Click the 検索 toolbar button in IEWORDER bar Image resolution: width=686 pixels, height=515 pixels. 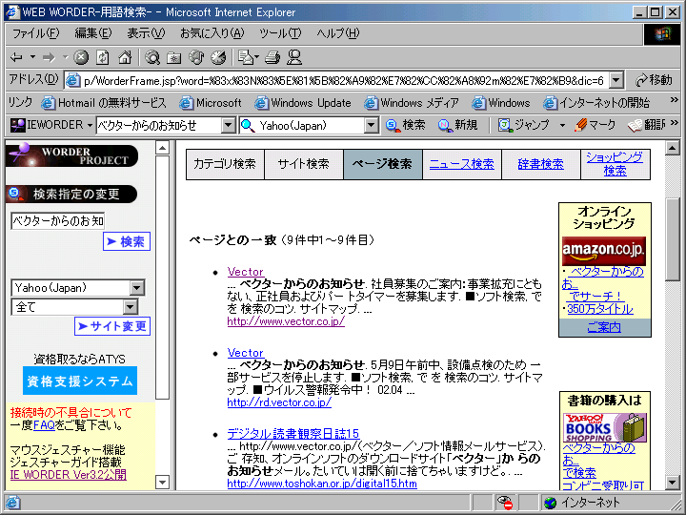point(406,125)
